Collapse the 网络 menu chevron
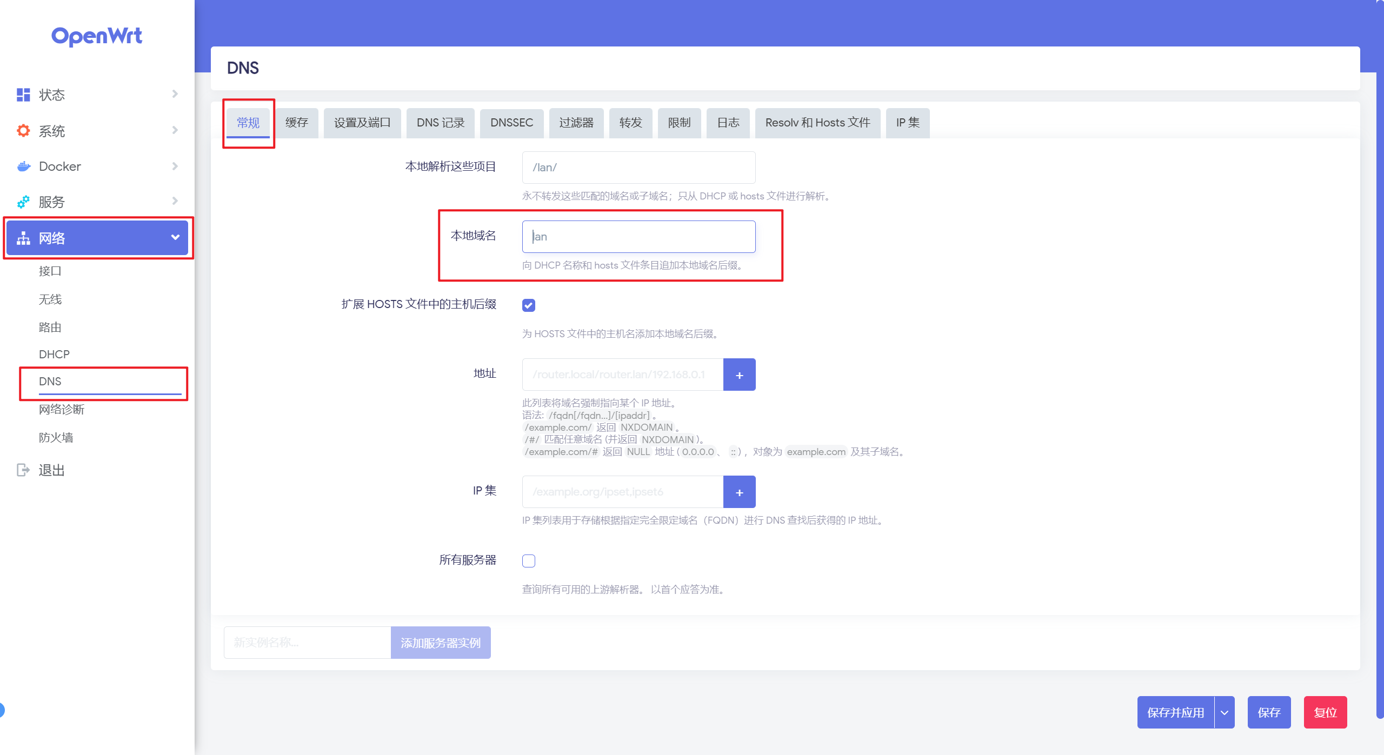1384x755 pixels. (175, 237)
